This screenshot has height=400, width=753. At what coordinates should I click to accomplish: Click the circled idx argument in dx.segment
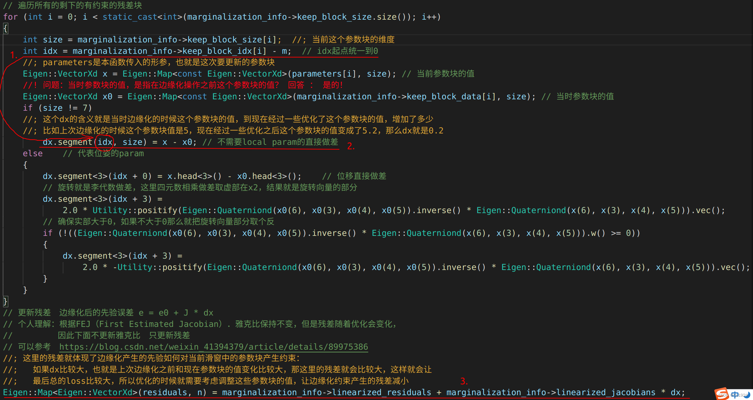click(104, 142)
